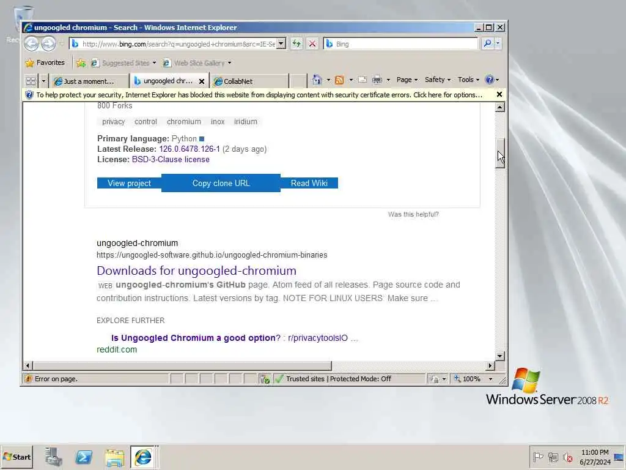Viewport: 626px width, 470px height.
Task: Click the vertical scrollbar down arrow
Action: 500,356
